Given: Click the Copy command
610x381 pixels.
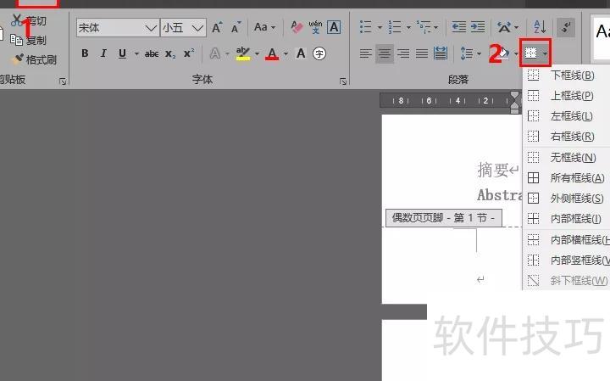Looking at the screenshot, I should click(28, 40).
